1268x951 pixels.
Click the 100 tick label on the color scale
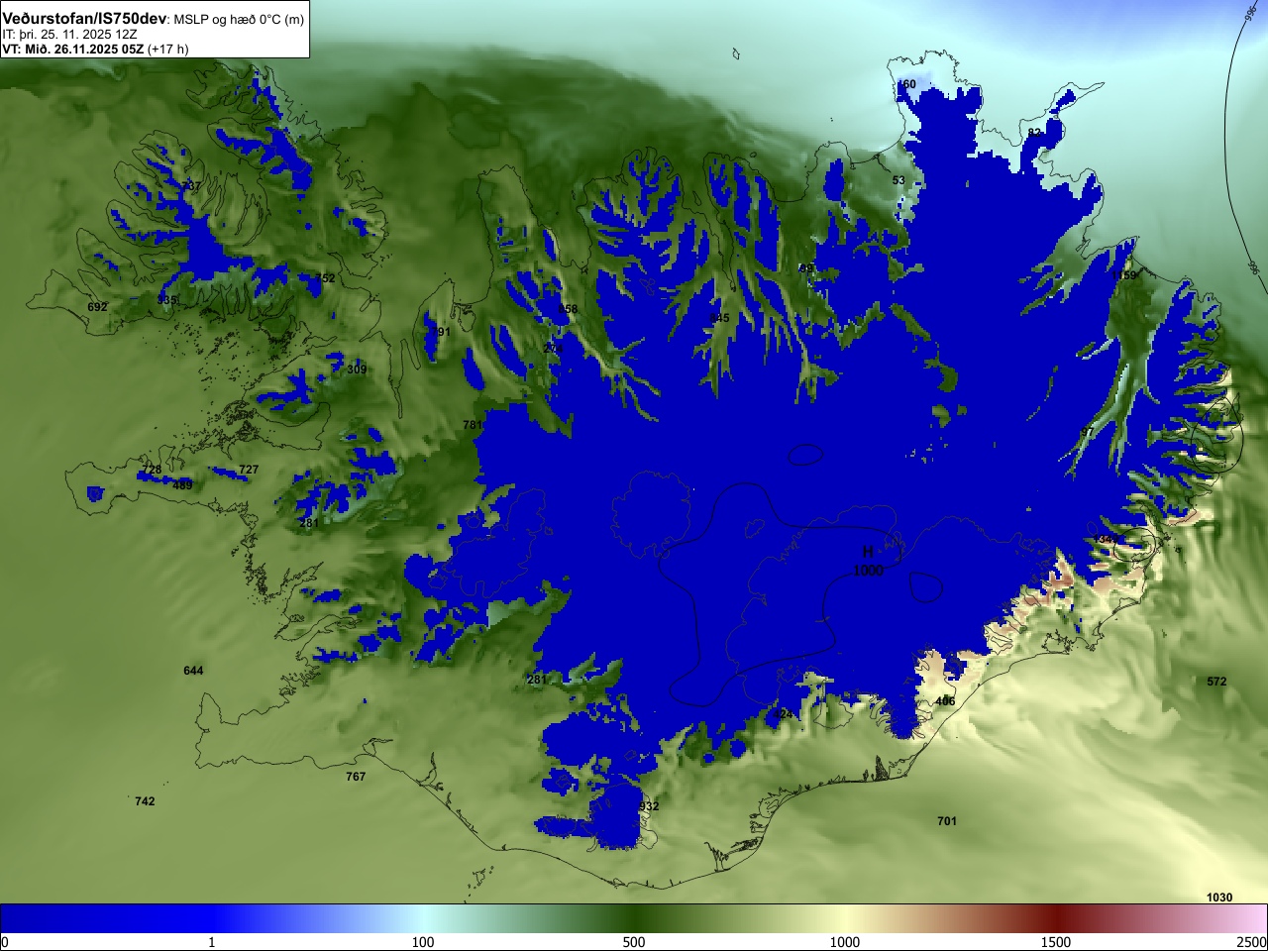coord(423,942)
